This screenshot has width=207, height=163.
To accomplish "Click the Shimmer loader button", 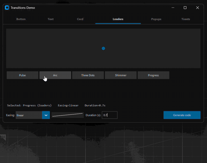I will (121, 75).
